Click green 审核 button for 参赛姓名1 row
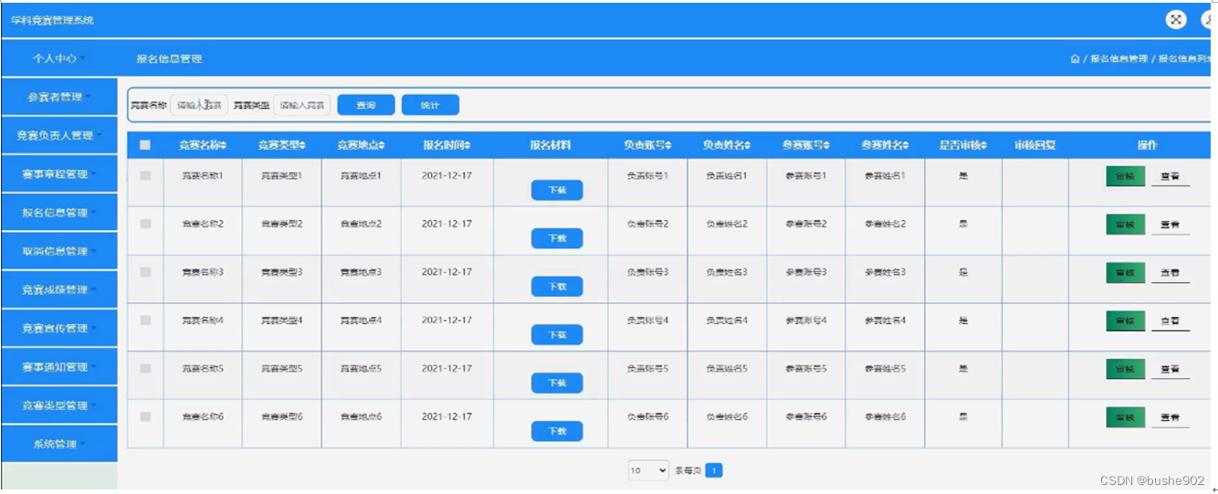The image size is (1218, 494). (1125, 176)
